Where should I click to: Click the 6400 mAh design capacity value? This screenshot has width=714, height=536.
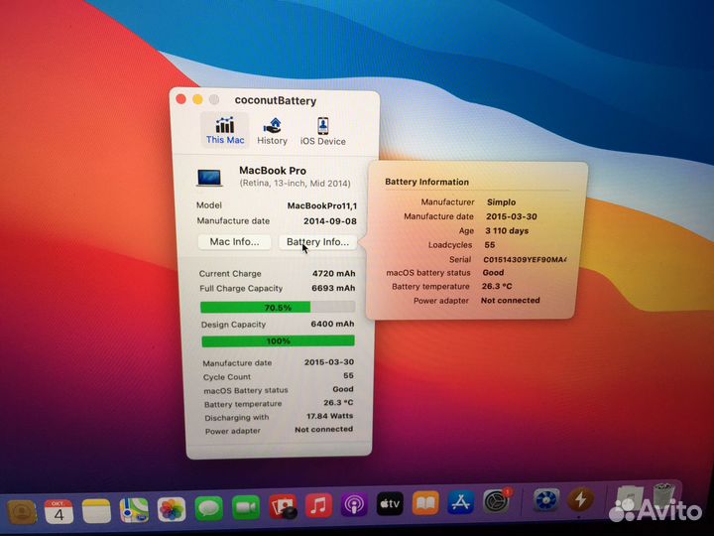coord(332,324)
